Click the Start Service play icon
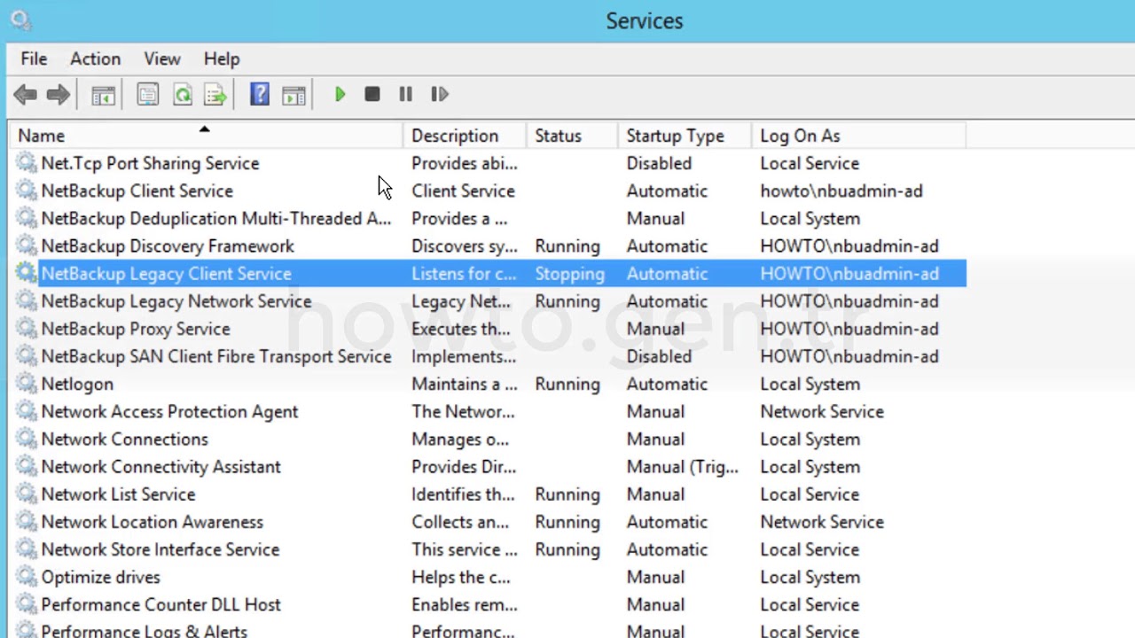1135x638 pixels. (340, 94)
